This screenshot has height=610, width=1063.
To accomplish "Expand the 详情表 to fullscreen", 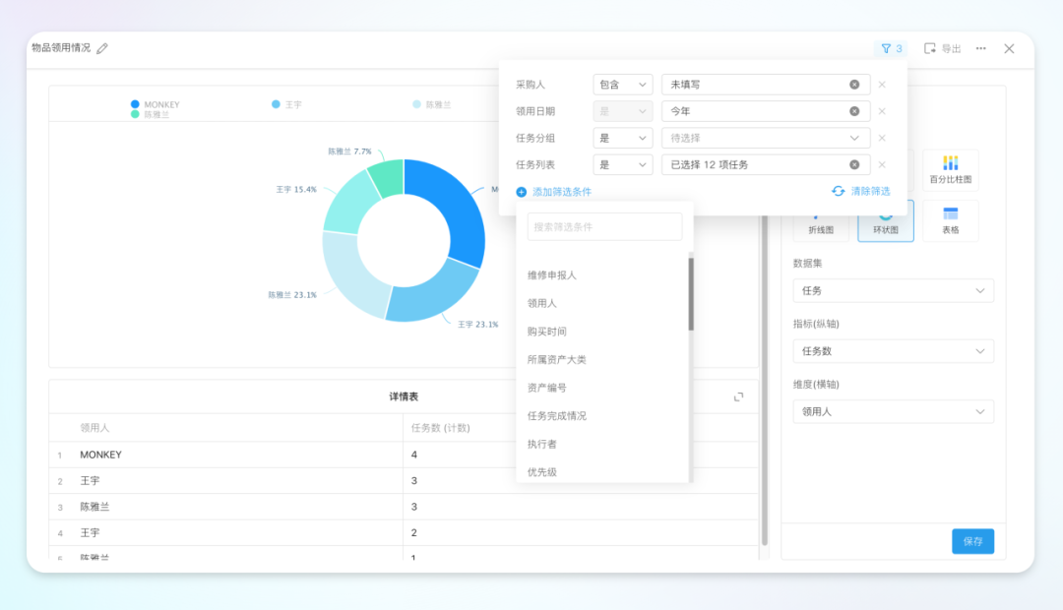I will [738, 396].
